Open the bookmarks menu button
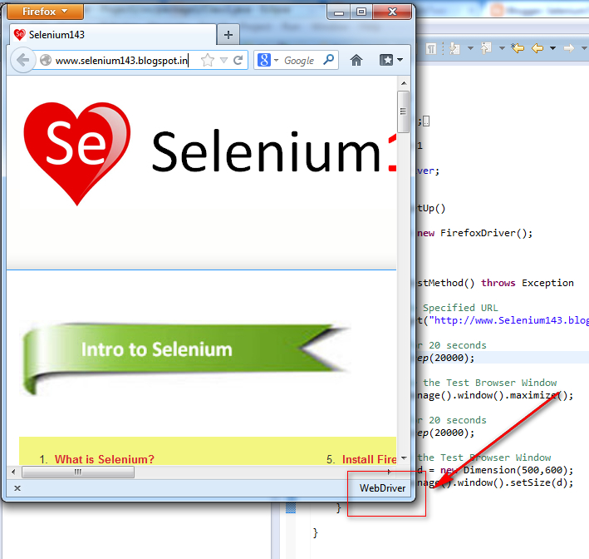Screen dimensions: 589x559 390,60
